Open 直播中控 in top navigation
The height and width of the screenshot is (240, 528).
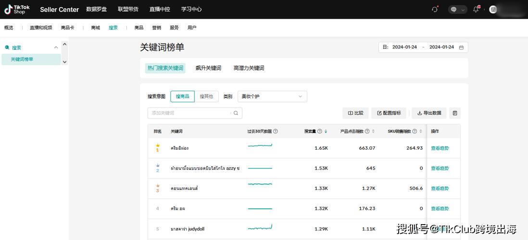click(x=160, y=10)
